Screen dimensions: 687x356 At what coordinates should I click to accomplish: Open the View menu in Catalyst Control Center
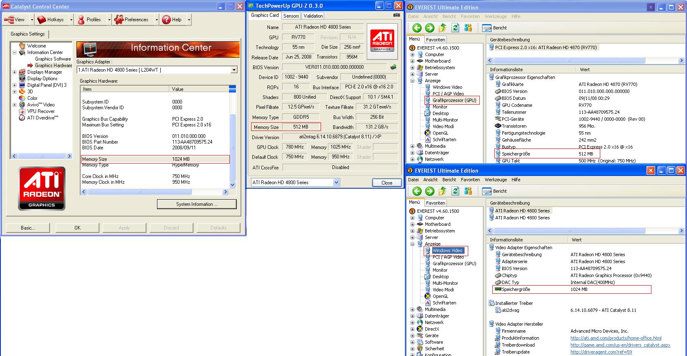15,20
